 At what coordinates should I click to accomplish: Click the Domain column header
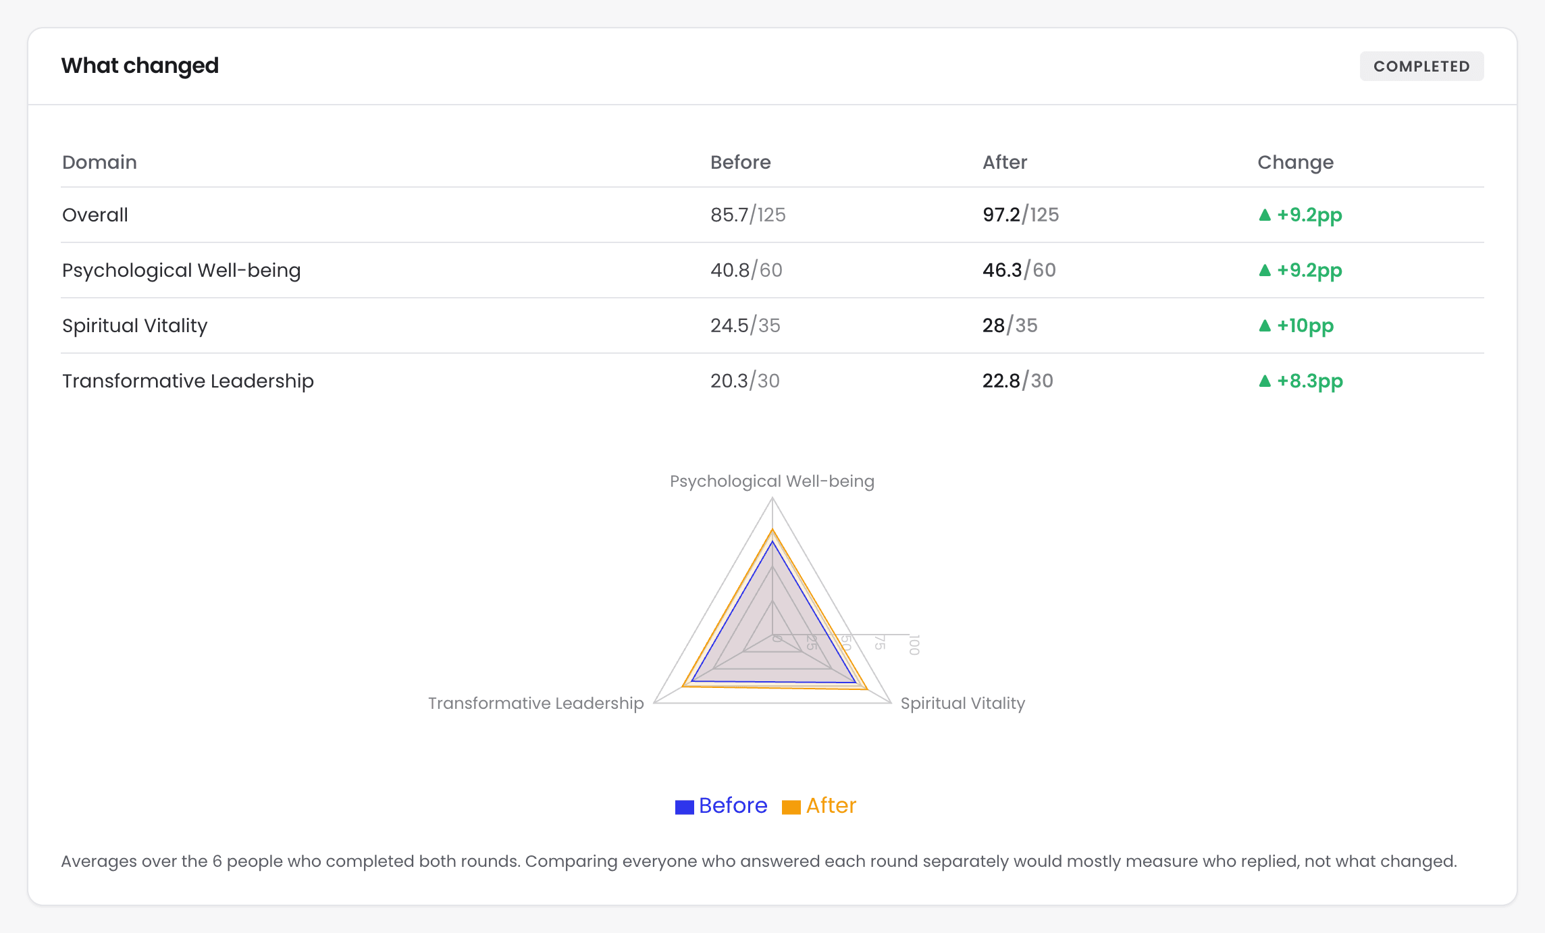pyautogui.click(x=99, y=162)
